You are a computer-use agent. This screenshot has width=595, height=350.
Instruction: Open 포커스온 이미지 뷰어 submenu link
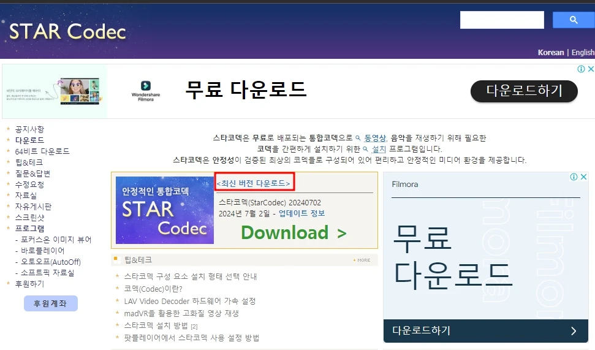point(56,240)
